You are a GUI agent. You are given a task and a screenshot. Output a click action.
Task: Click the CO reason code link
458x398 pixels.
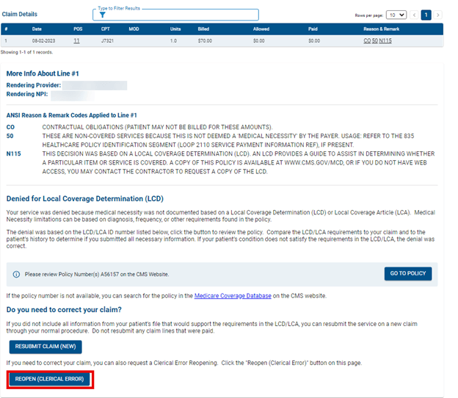[x=367, y=41]
